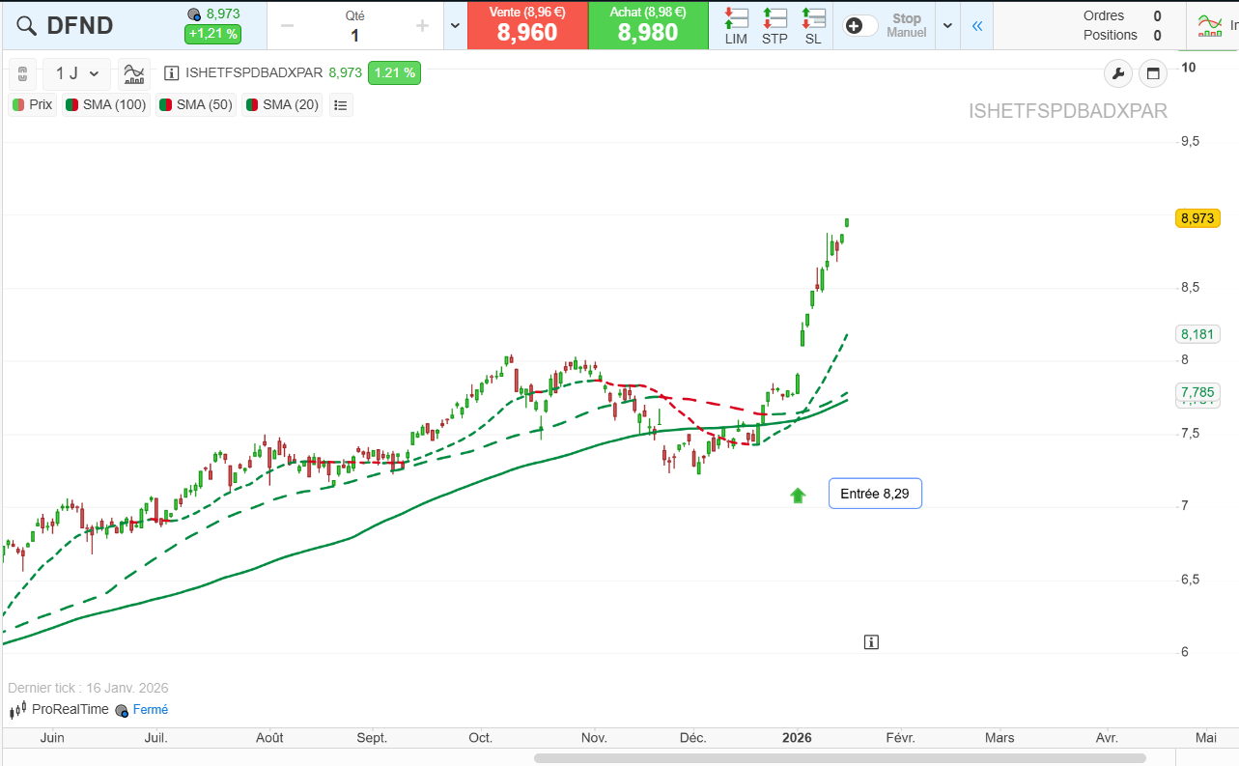This screenshot has width=1239, height=766.
Task: Open the info icon beside ISHETFSPDBADXPAR
Action: (x=172, y=72)
